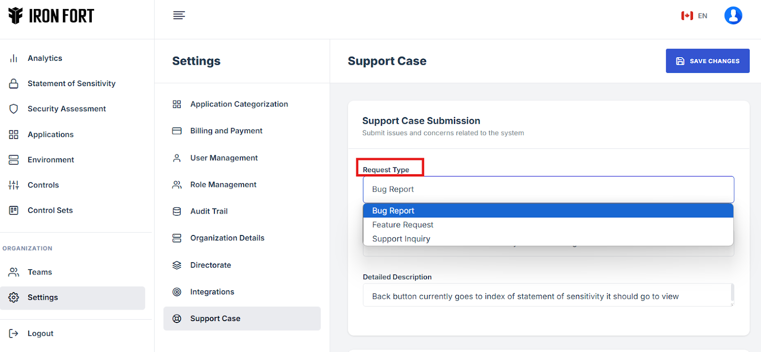761x352 pixels.
Task: Choose Support Inquiry option in dropdown
Action: pyautogui.click(x=401, y=239)
